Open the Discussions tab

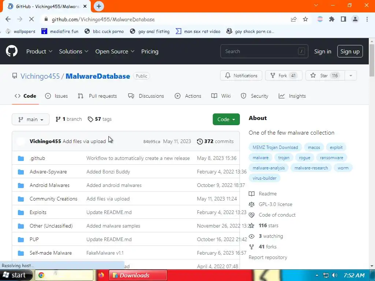point(146,96)
